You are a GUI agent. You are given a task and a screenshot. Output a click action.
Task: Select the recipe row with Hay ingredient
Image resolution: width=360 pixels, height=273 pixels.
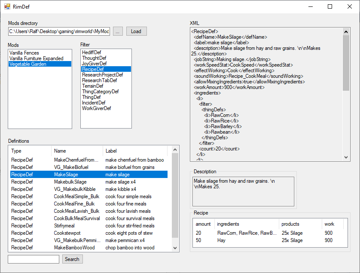pyautogui.click(x=270, y=240)
